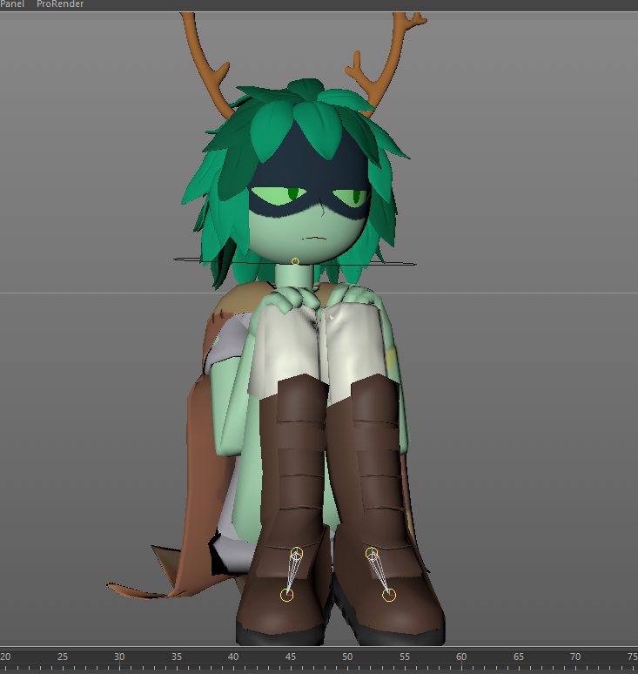The image size is (638, 674).
Task: Go to frame 55 on the timeline
Action: click(x=404, y=657)
